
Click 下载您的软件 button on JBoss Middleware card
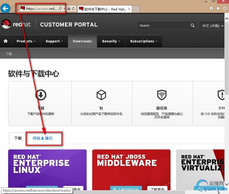point(126,189)
